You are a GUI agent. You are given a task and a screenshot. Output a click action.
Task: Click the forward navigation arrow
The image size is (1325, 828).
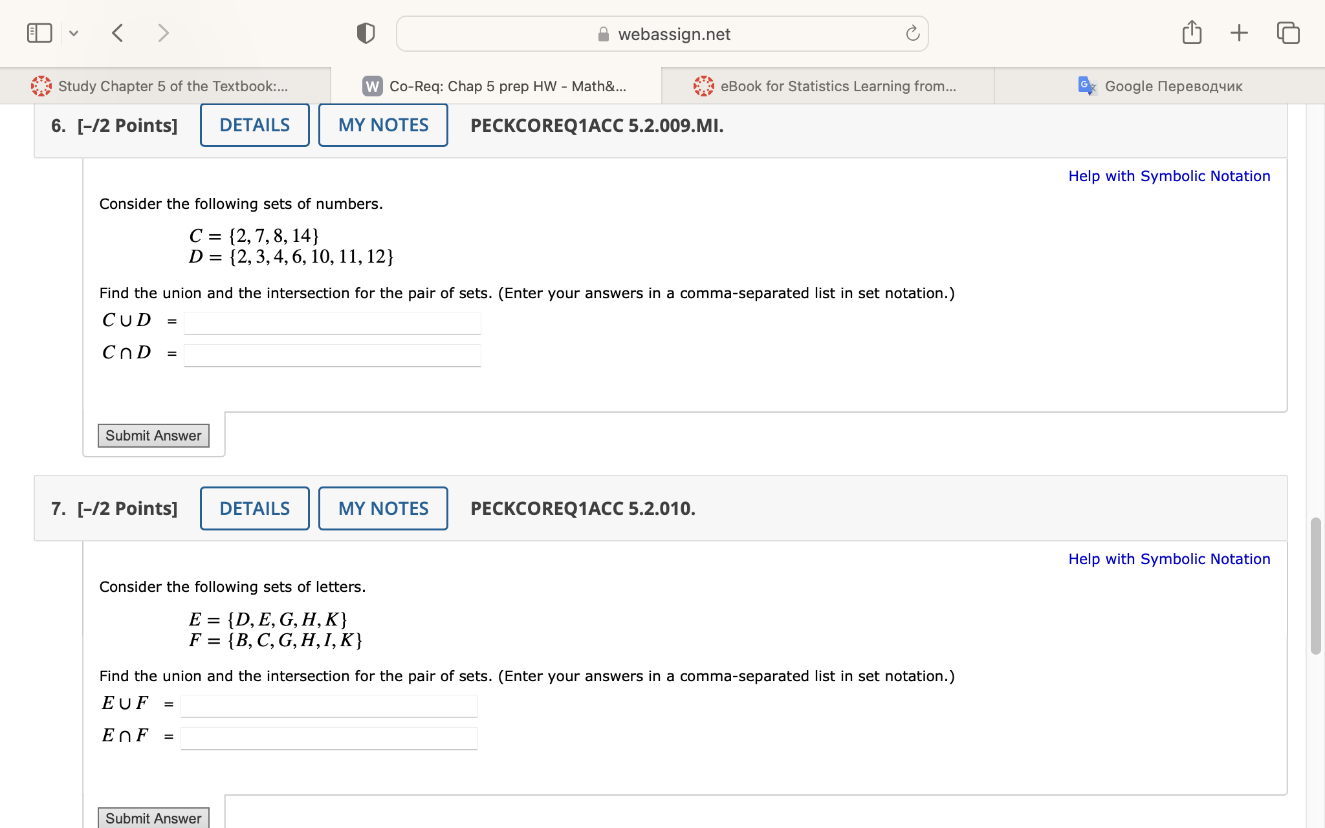(x=163, y=33)
